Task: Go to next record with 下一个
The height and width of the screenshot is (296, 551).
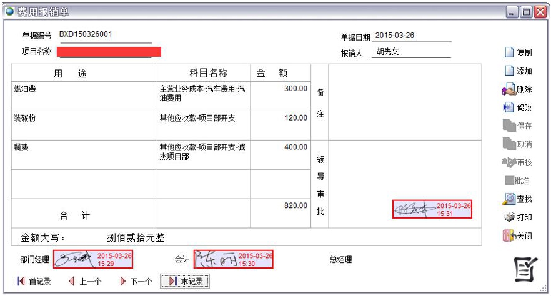Action: 136,282
